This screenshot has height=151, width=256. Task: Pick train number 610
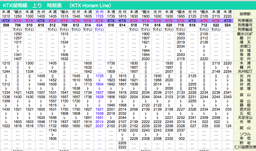[x=41, y=25]
